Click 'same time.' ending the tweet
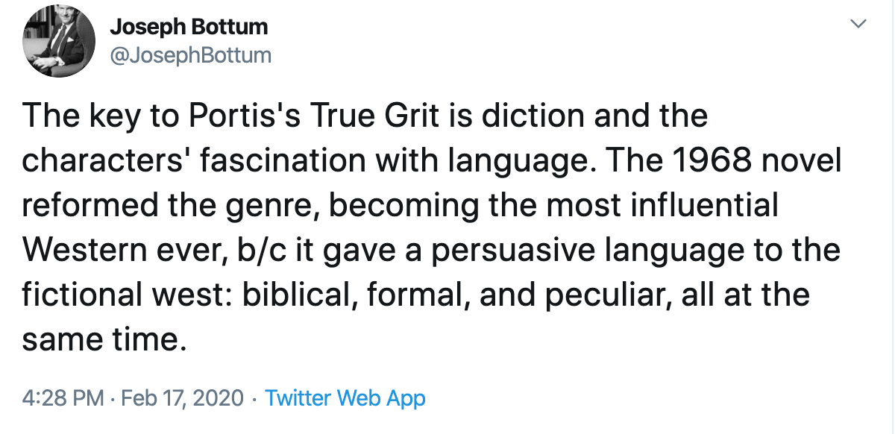The width and height of the screenshot is (895, 434). 103,339
